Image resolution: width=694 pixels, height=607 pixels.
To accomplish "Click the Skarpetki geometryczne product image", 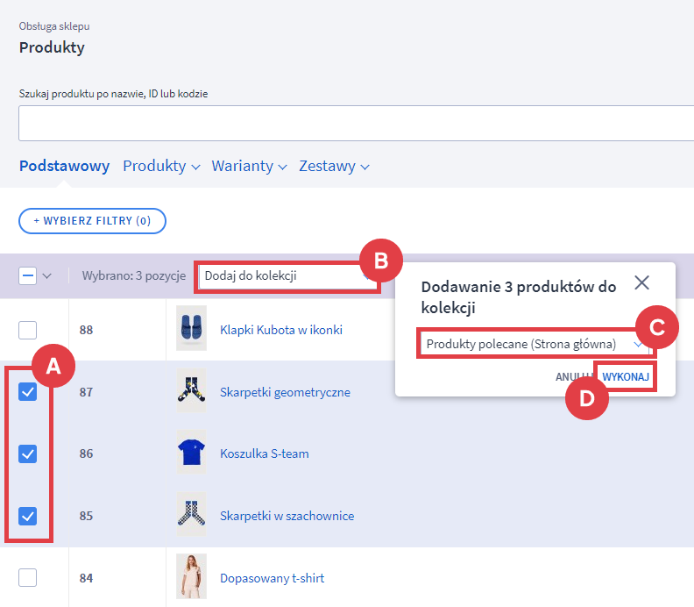I will click(191, 392).
